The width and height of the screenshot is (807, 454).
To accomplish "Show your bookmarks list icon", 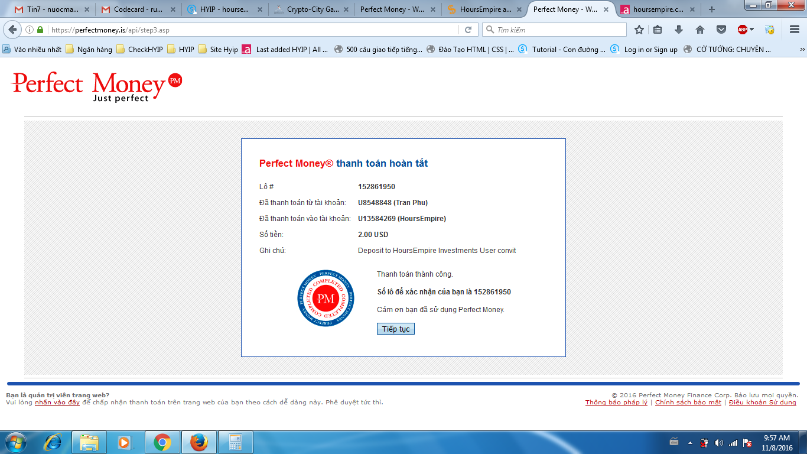I will [658, 30].
